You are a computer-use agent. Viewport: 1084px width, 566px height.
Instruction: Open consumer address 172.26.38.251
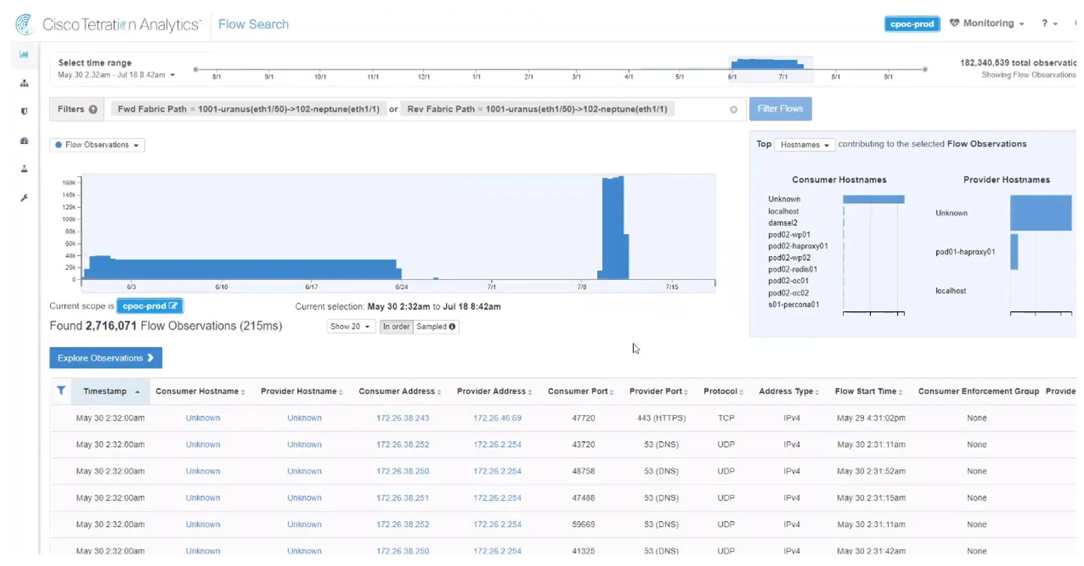[x=402, y=498]
